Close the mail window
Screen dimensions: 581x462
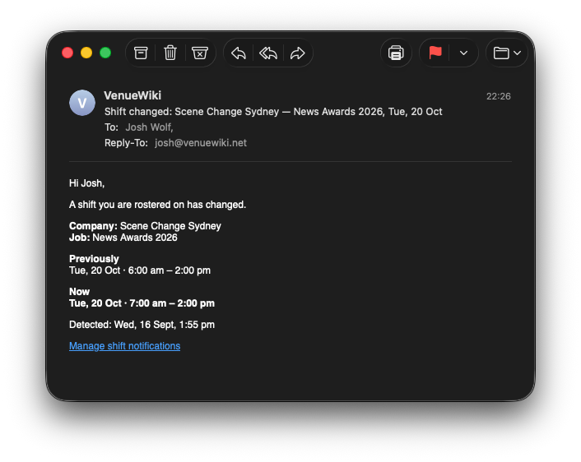[x=67, y=53]
